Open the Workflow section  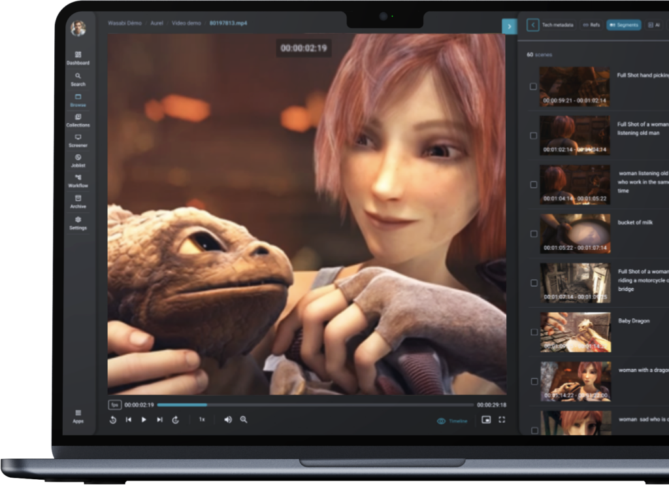coord(78,181)
